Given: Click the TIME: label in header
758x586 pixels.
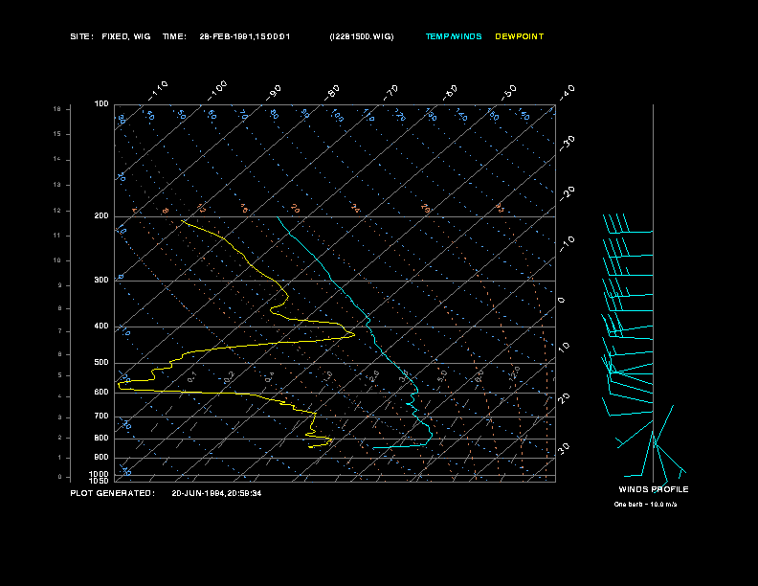Looking at the screenshot, I should [174, 36].
